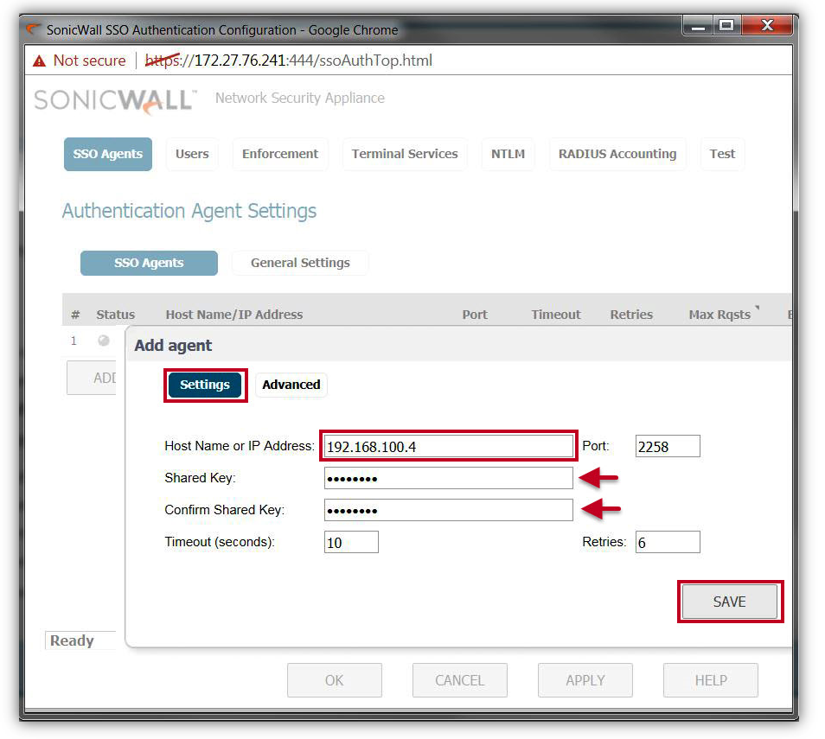The height and width of the screenshot is (739, 825).
Task: Click the SonicWall favicon in title bar
Action: (34, 29)
